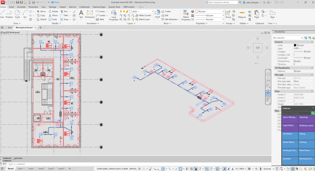Screen dimensions: 315x171
Task: Open the Annotate ribbon tab
Action: pos(21,6)
